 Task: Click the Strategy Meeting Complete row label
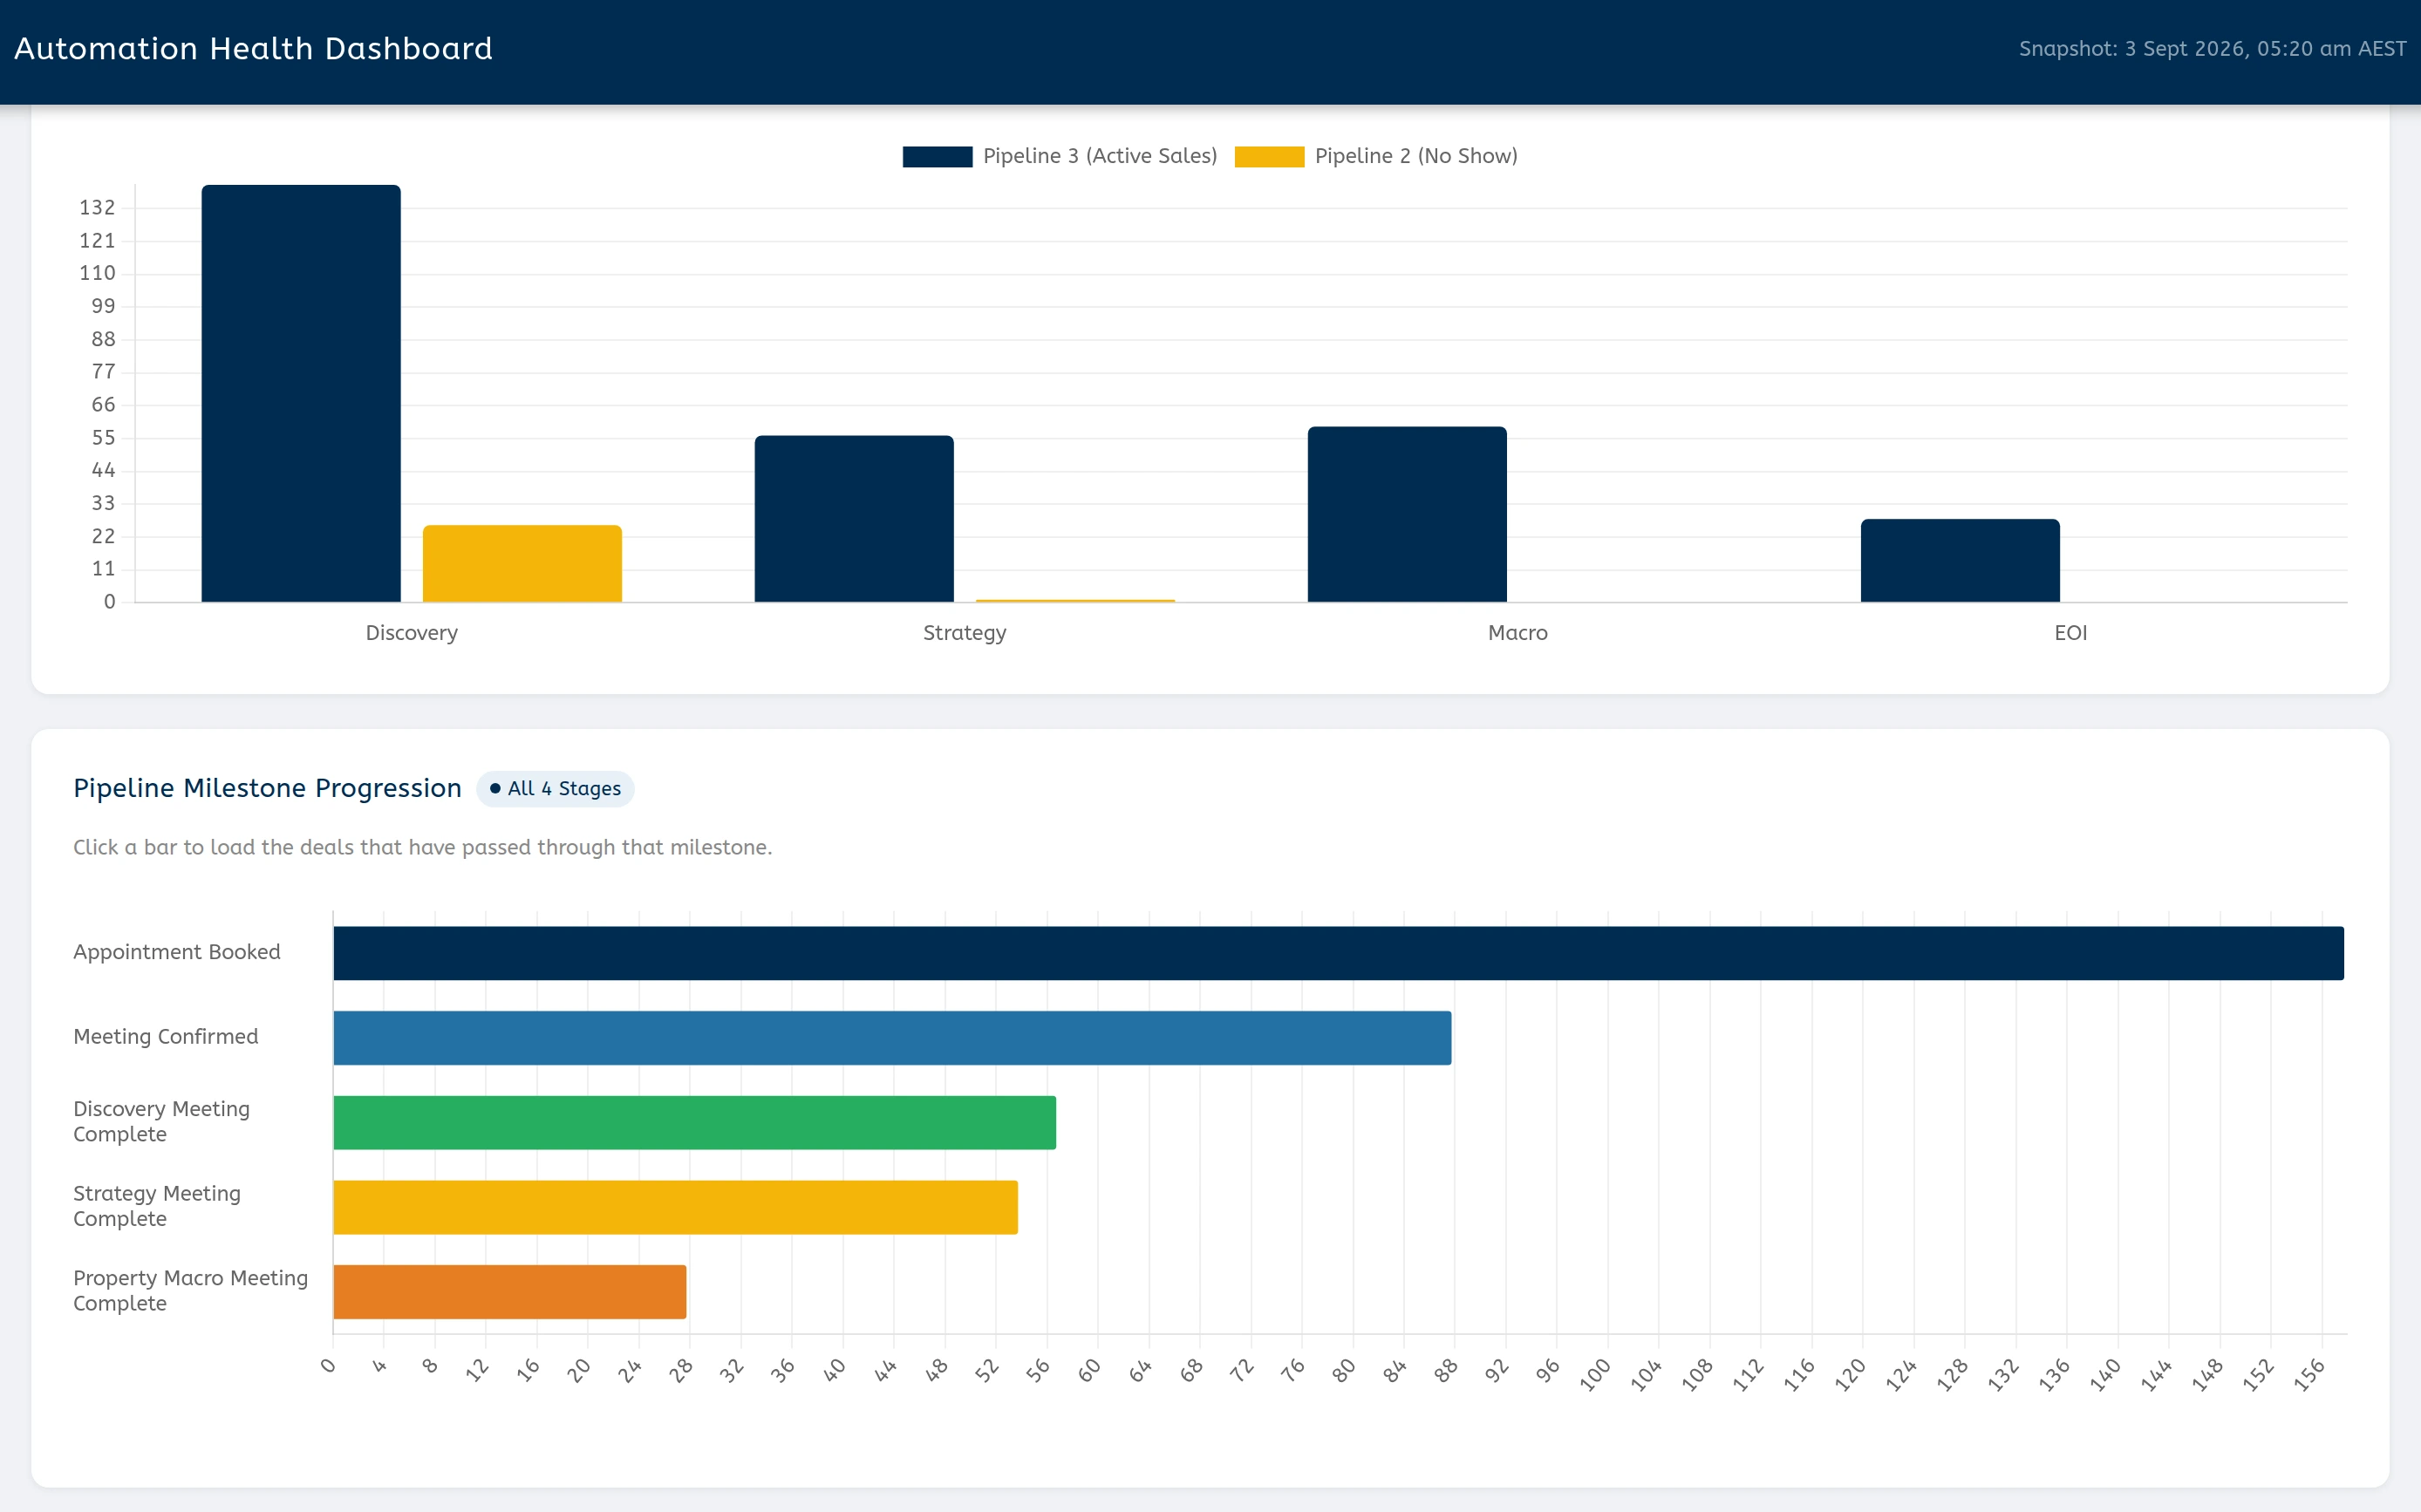tap(157, 1206)
